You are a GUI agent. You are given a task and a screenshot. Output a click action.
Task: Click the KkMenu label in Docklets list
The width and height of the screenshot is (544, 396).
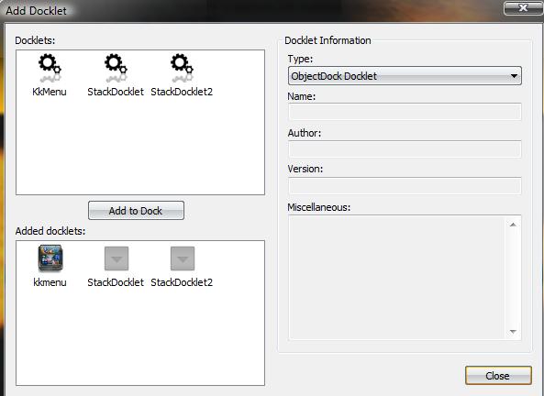tap(50, 92)
